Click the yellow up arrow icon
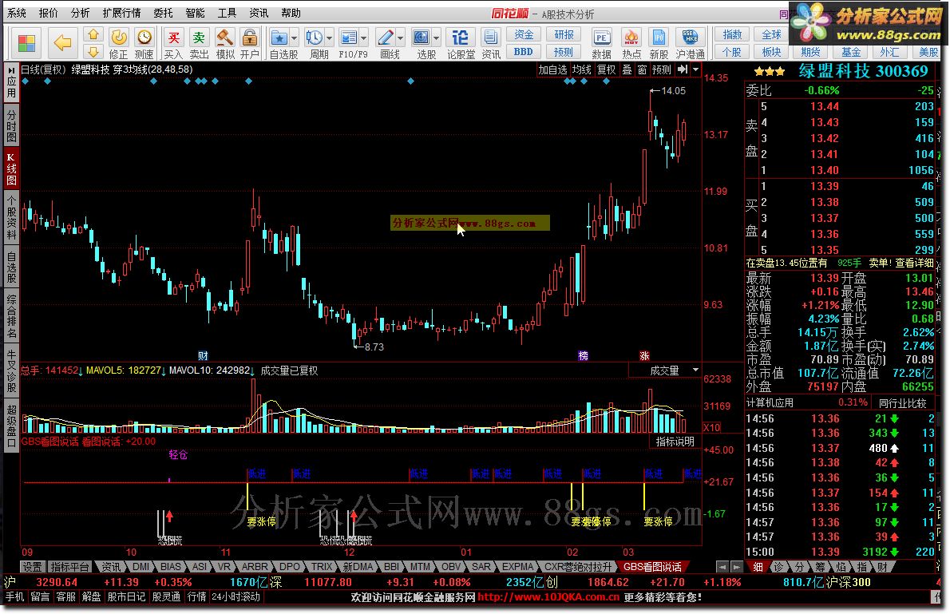 (93, 34)
